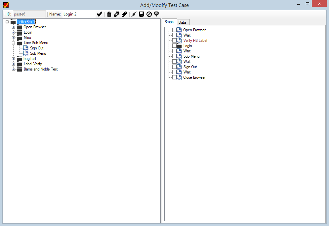The height and width of the screenshot is (226, 329).
Task: Click the Sub Menu document icon in left tree
Action: (x=25, y=53)
